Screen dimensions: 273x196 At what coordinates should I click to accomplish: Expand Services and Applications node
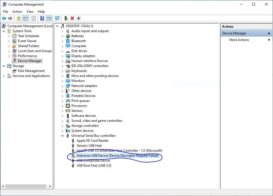[x=4, y=76]
